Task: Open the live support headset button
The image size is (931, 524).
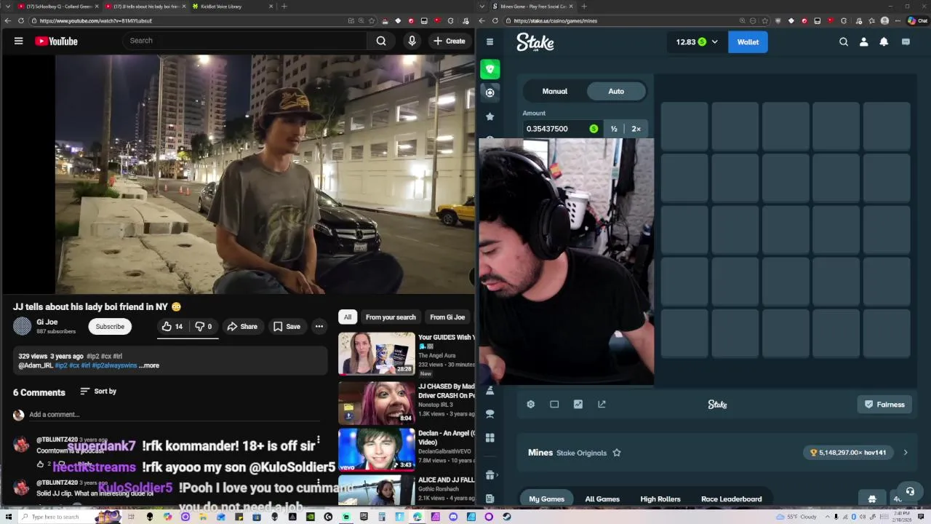Action: click(x=910, y=491)
